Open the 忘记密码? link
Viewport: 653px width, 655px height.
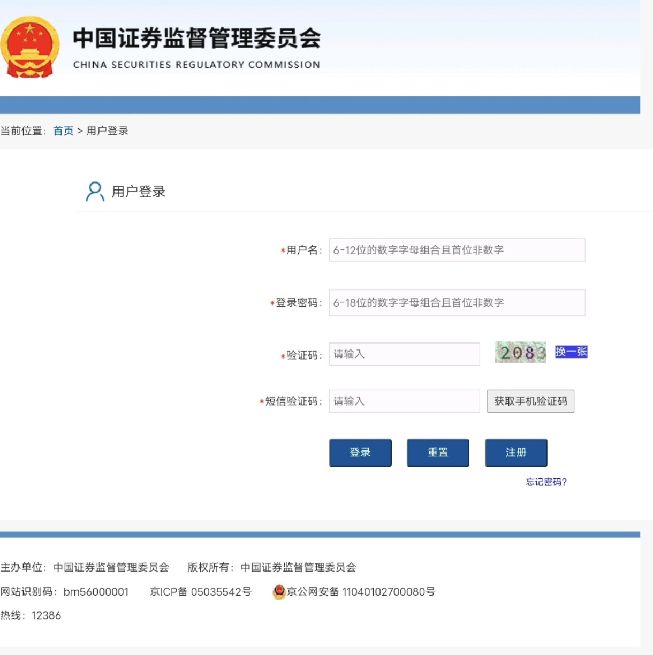pyautogui.click(x=546, y=482)
